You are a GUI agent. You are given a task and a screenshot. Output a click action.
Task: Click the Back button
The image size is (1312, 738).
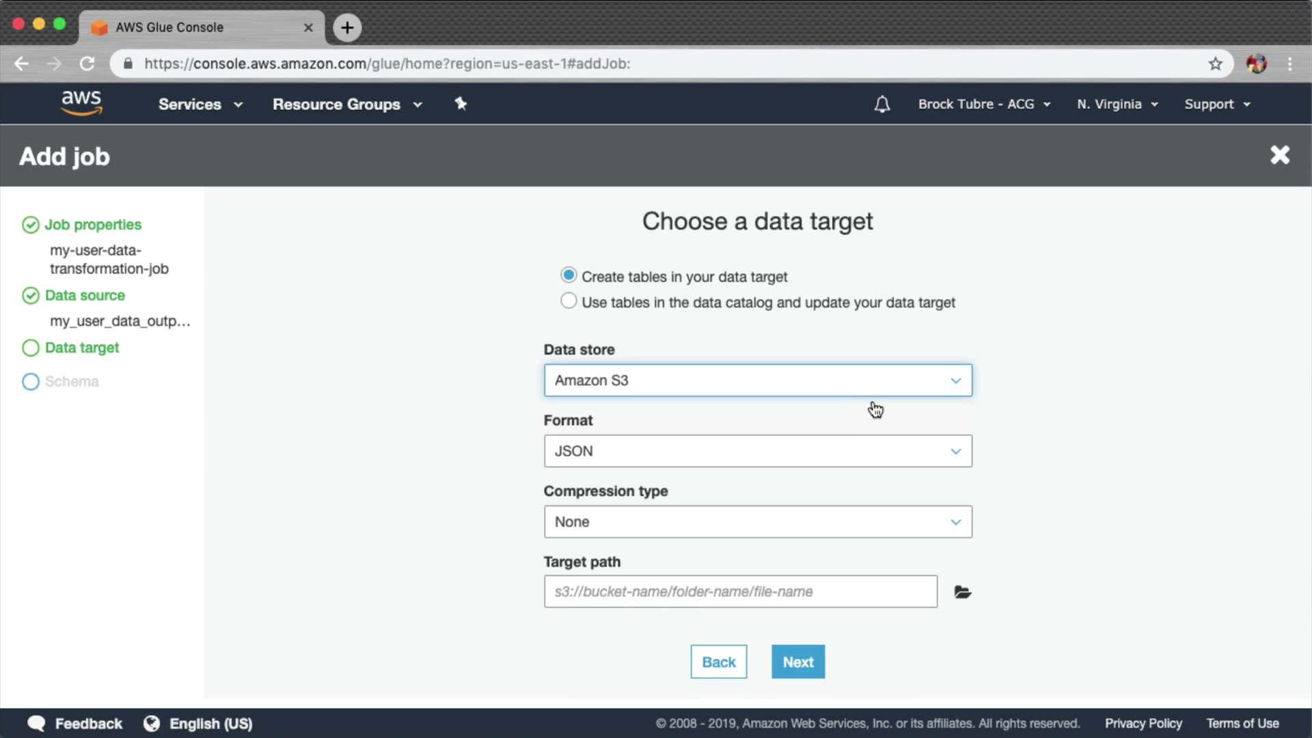point(718,661)
